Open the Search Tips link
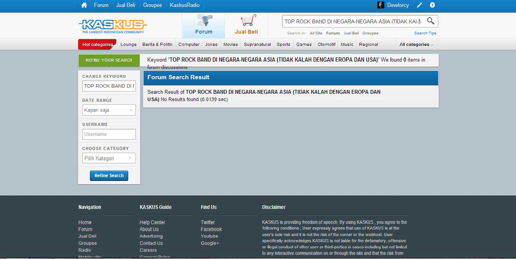 (425, 33)
